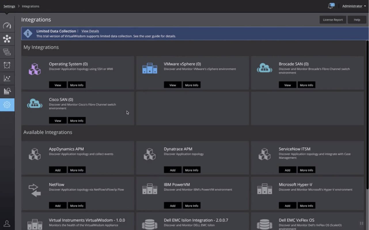Click the page vertical scrollbar
Image resolution: width=369 pixels, height=230 pixels.
coord(367,115)
